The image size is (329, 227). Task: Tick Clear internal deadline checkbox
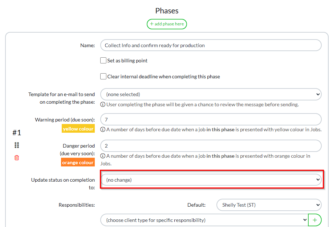(103, 77)
